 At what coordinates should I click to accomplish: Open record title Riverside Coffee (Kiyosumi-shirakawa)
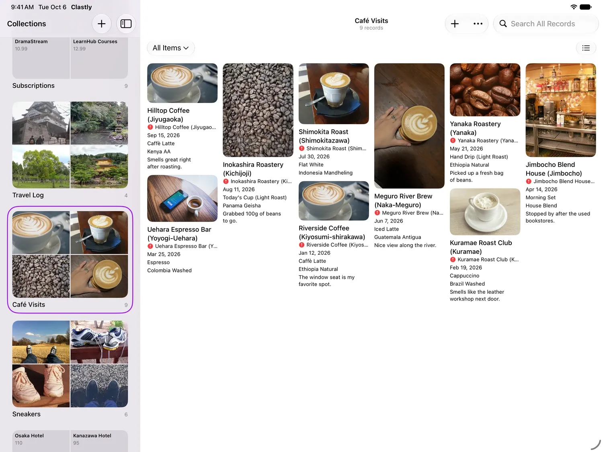(x=332, y=233)
